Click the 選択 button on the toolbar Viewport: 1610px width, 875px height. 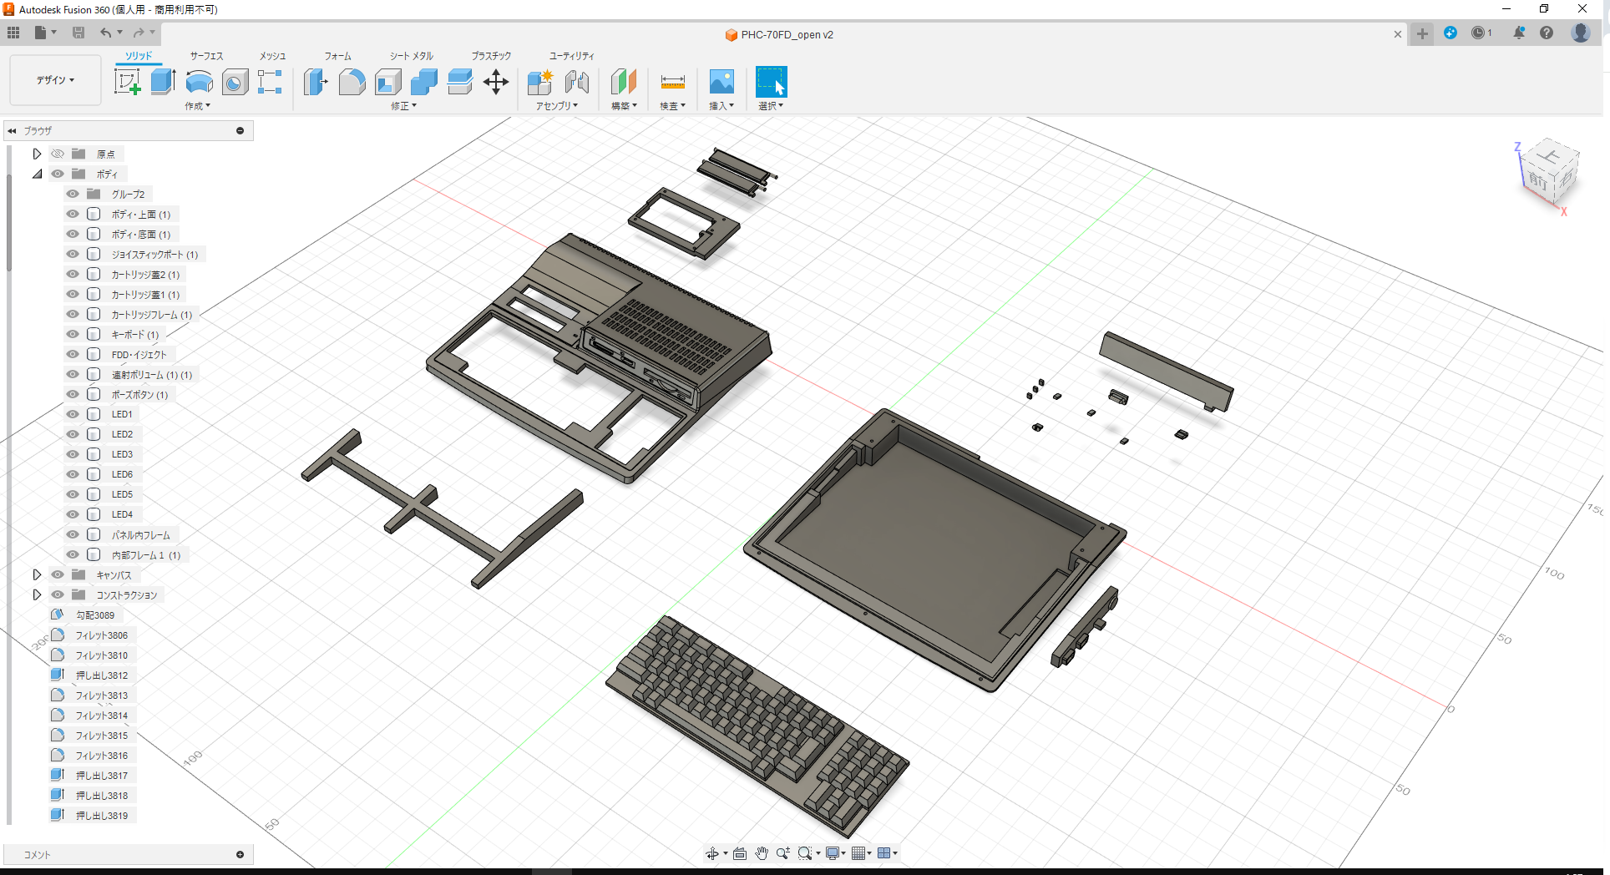click(x=771, y=83)
